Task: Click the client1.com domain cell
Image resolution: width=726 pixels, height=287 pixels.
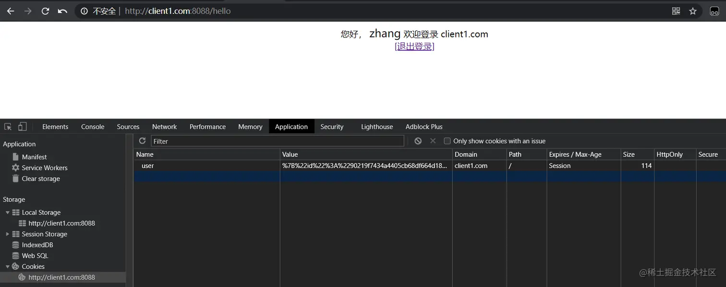Action: 479,166
